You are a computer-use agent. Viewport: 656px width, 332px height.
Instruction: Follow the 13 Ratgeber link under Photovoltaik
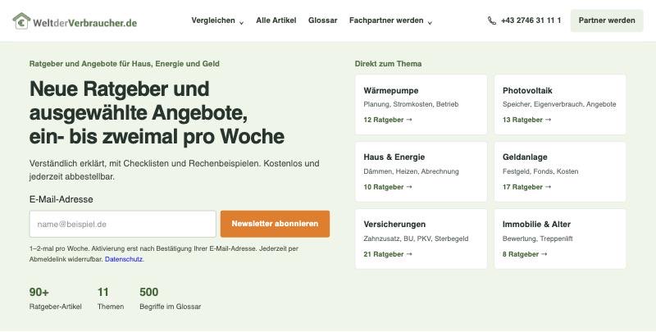526,120
